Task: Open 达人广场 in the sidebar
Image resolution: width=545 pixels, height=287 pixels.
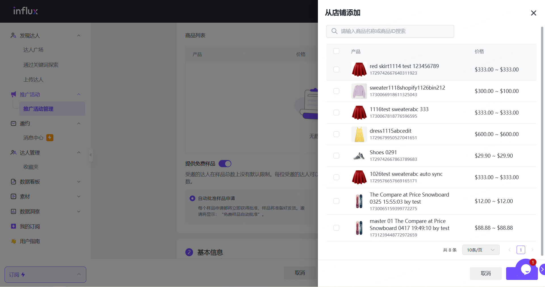Action: click(33, 50)
